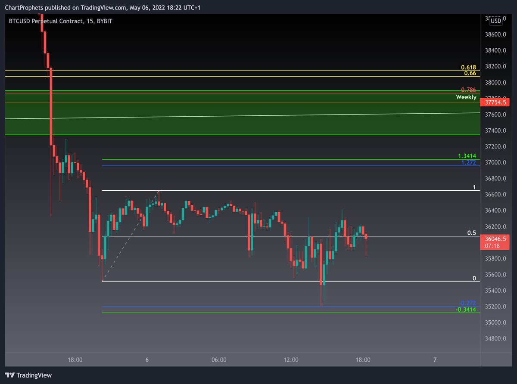Click the 0.66 Fibonacci level label
This screenshot has width=517, height=384.
click(x=470, y=73)
